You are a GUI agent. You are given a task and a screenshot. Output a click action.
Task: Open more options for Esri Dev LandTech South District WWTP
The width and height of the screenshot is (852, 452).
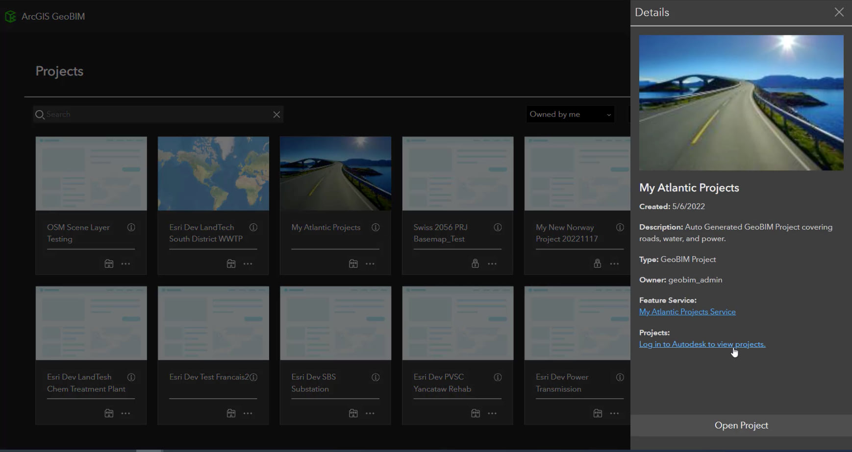(248, 264)
